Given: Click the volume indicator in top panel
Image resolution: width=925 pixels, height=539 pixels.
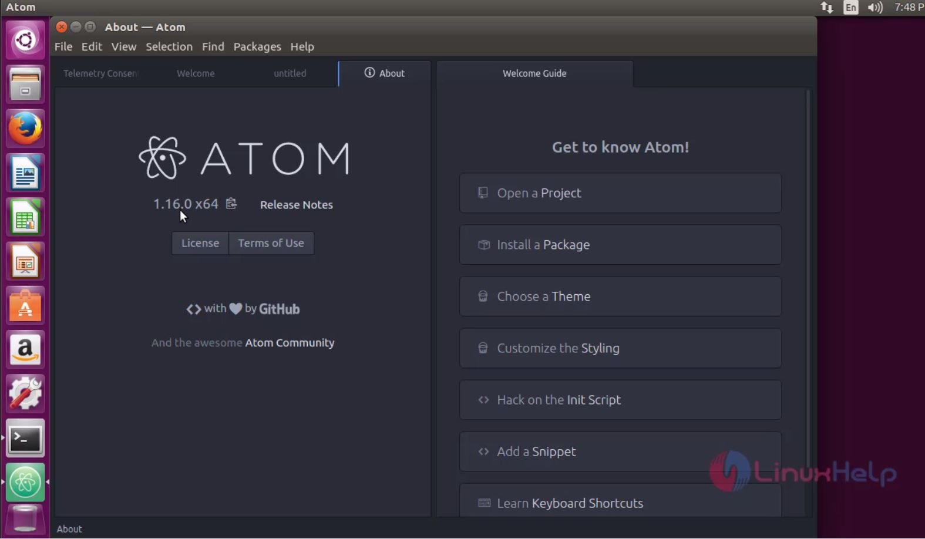Looking at the screenshot, I should [874, 8].
